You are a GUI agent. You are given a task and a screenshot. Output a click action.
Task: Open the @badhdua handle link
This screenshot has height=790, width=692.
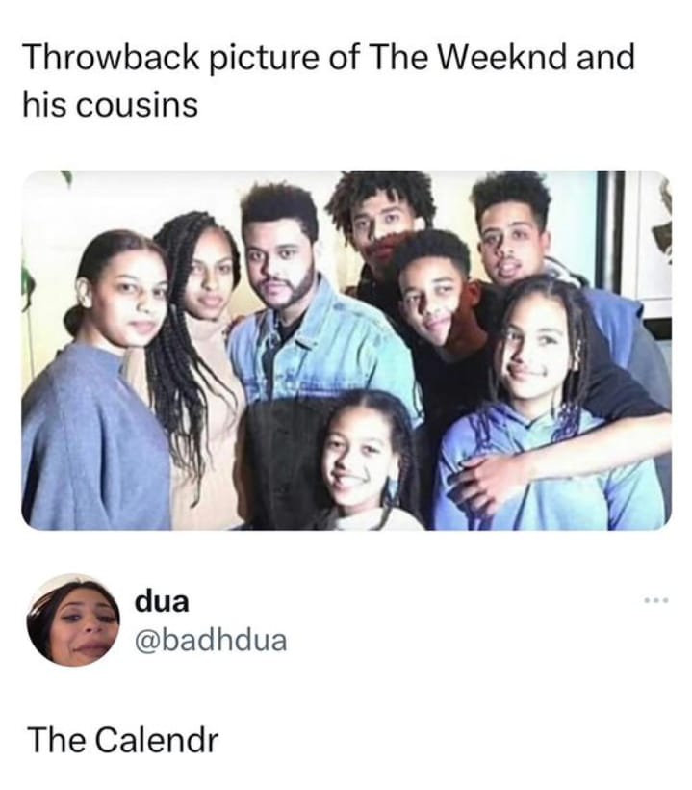(x=211, y=641)
